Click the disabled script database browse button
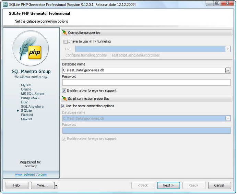This screenshot has height=194, width=237. coord(228,118)
